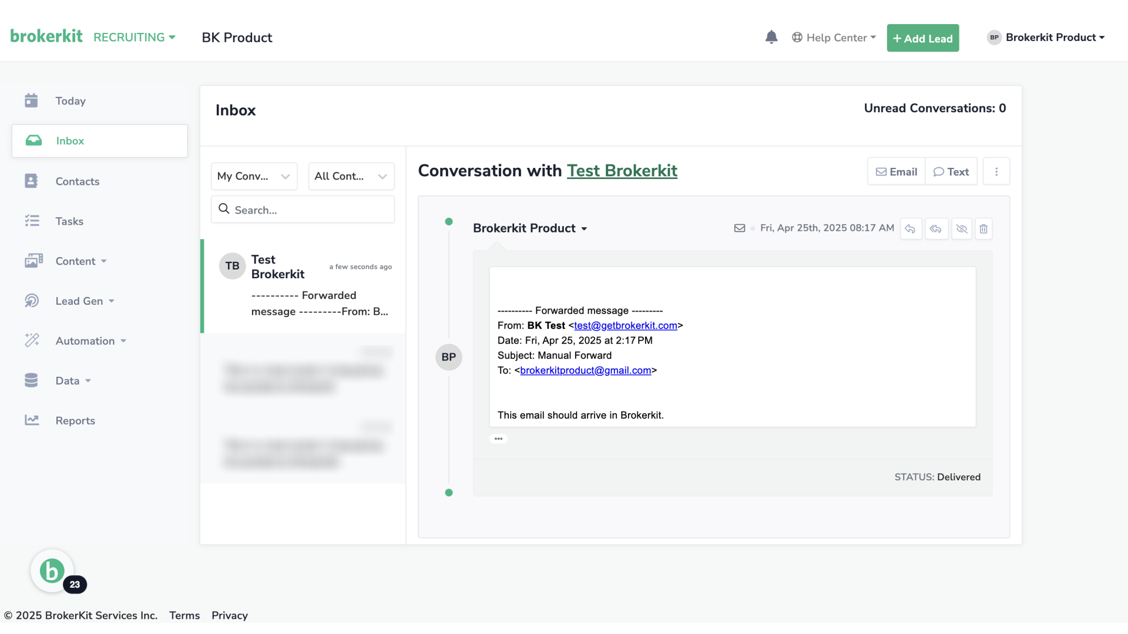Click the message date Fri, Apr 25th, 2025
This screenshot has height=634, width=1128.
click(x=827, y=228)
